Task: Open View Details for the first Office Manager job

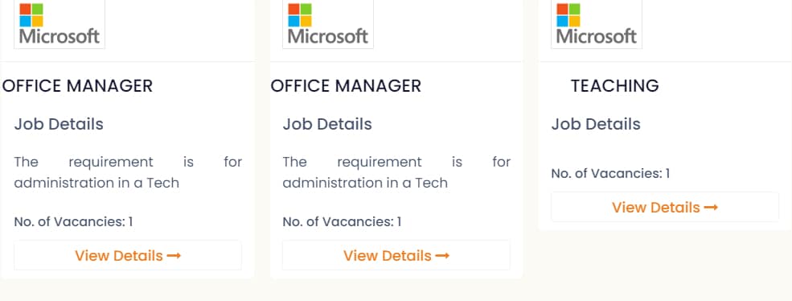Action: pos(128,255)
